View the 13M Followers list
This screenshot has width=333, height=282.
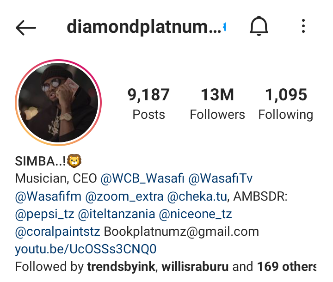(x=217, y=104)
